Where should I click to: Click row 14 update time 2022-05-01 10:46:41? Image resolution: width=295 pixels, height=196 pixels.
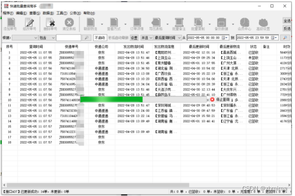(x=199, y=121)
